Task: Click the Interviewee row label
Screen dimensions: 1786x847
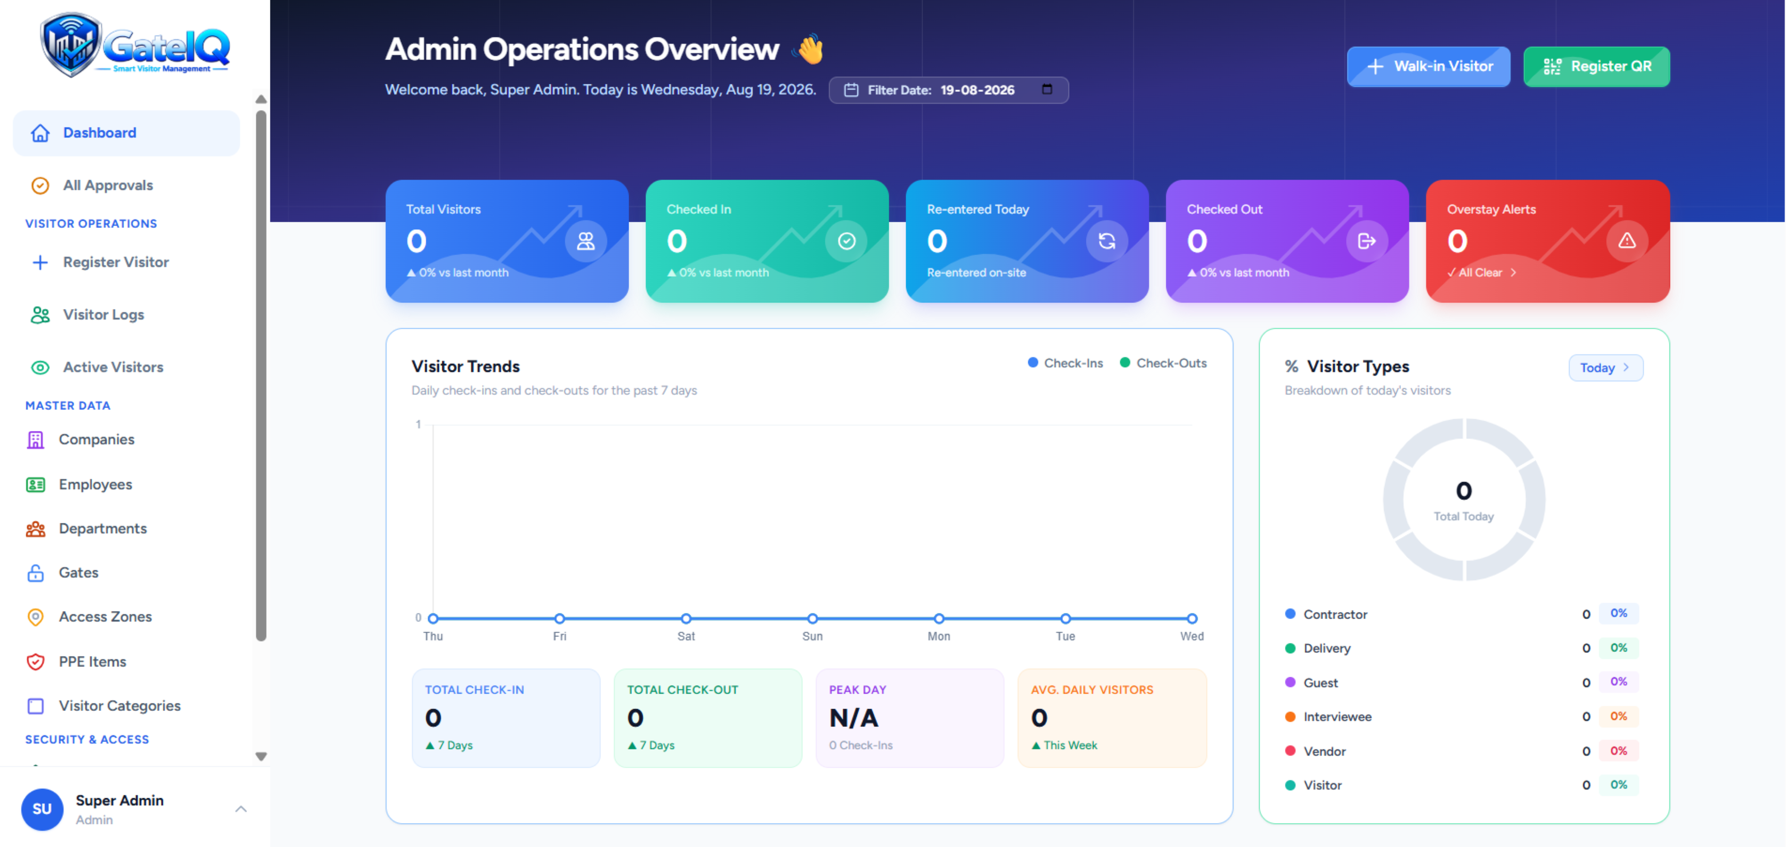Action: [x=1338, y=717]
